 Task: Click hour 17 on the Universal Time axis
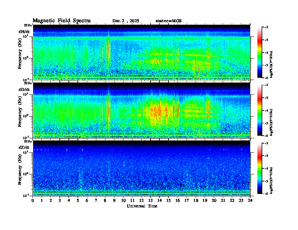click(x=187, y=200)
